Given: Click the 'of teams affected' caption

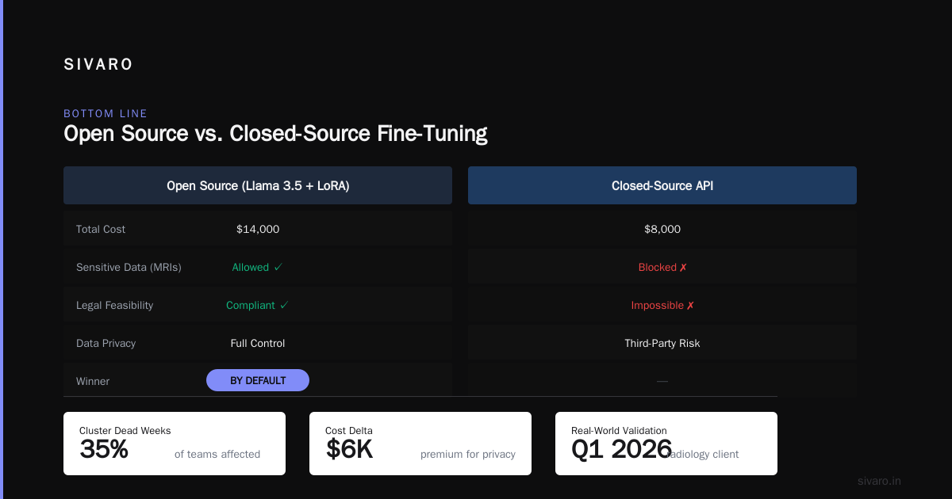Looking at the screenshot, I should point(217,454).
